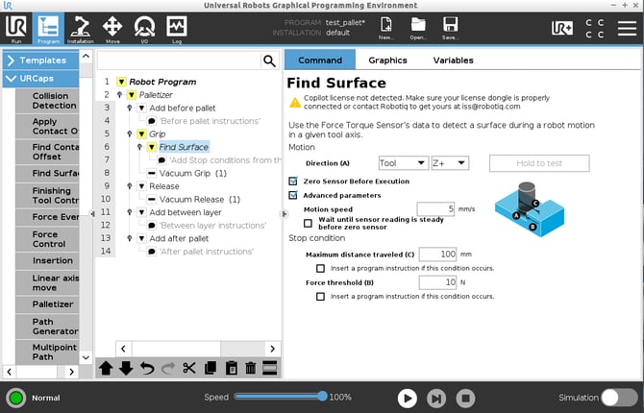The width and height of the screenshot is (644, 413).
Task: Click the Force threshold input field
Action: [437, 282]
